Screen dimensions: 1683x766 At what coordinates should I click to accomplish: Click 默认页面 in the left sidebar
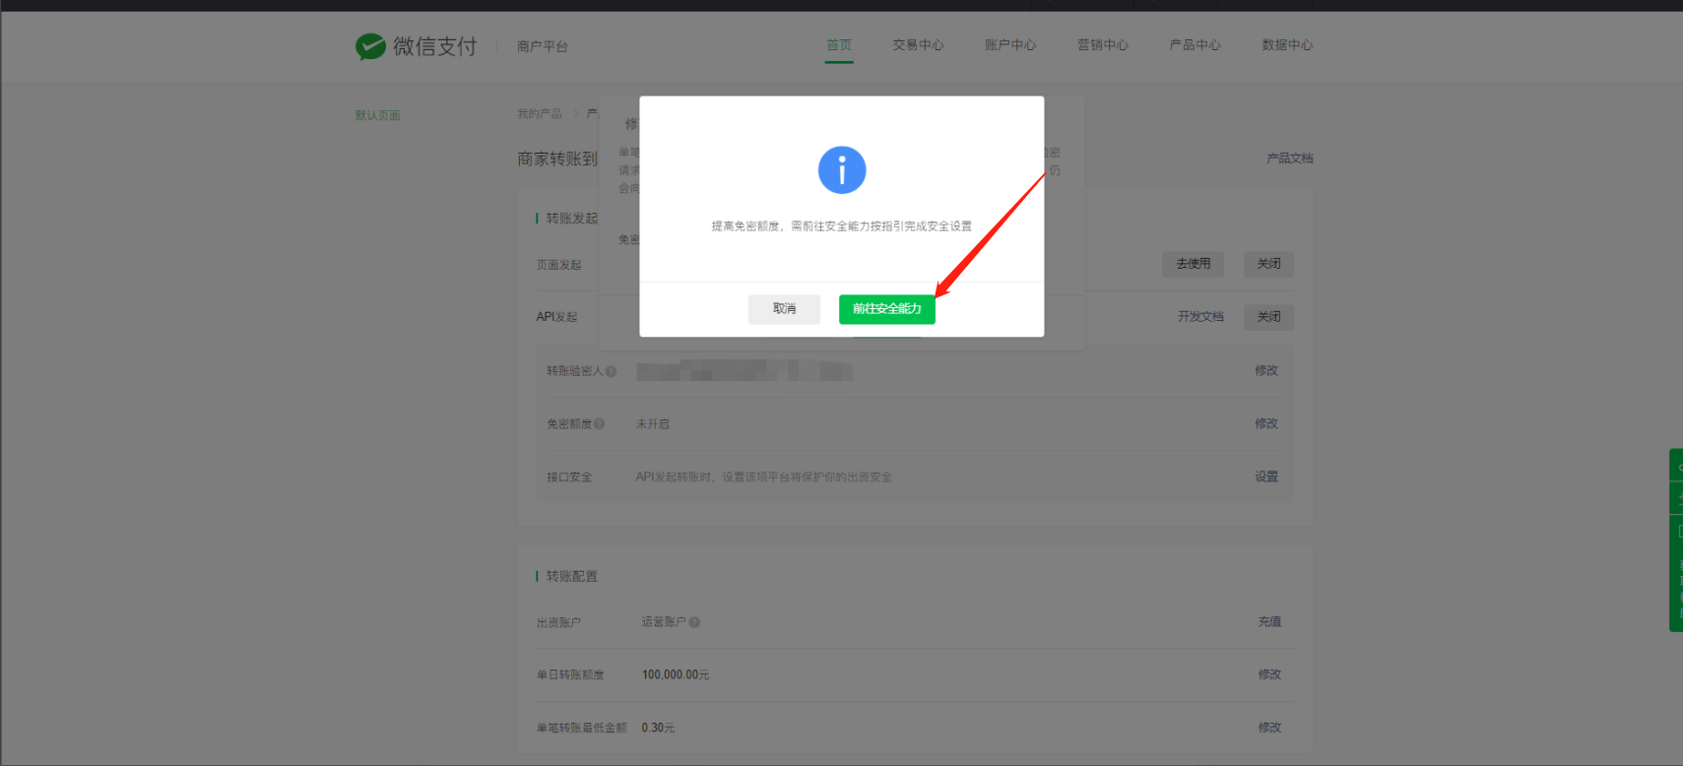coord(378,115)
